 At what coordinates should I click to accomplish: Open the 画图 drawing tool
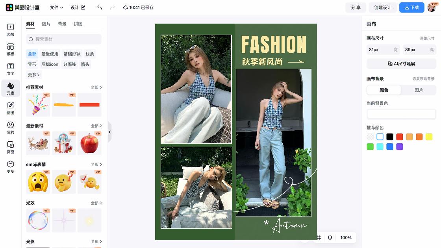point(10,108)
